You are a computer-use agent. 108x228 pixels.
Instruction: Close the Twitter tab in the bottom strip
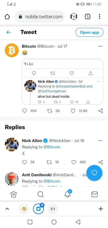point(42,205)
